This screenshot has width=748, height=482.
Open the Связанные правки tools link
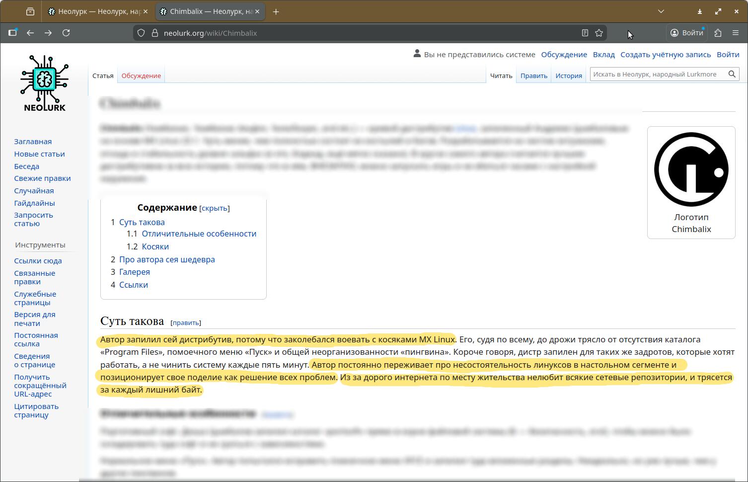point(34,277)
